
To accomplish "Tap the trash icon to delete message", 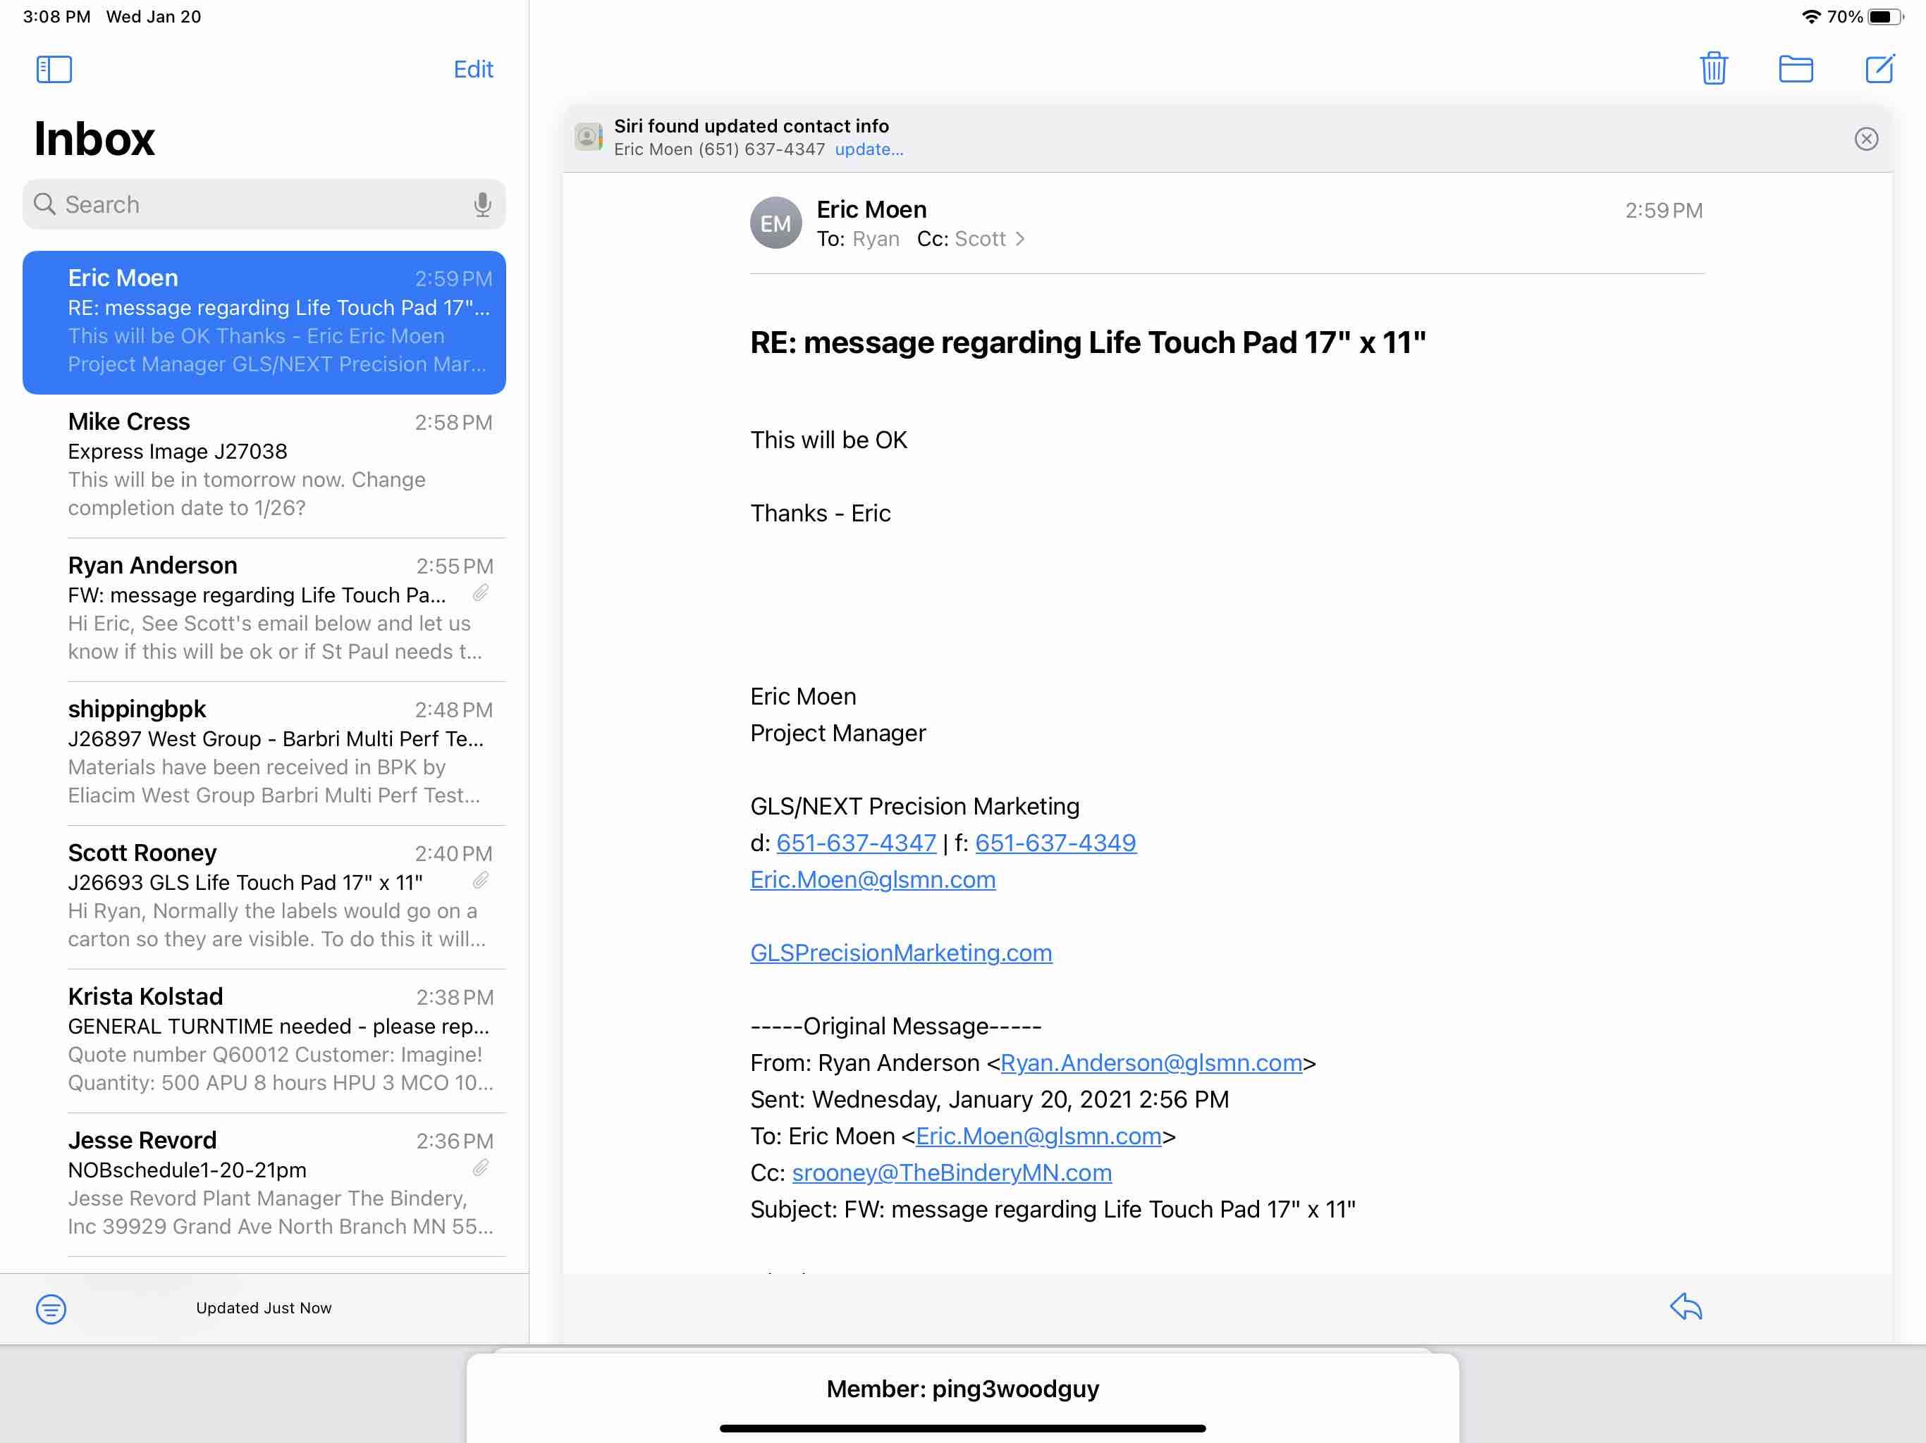I will (x=1712, y=69).
